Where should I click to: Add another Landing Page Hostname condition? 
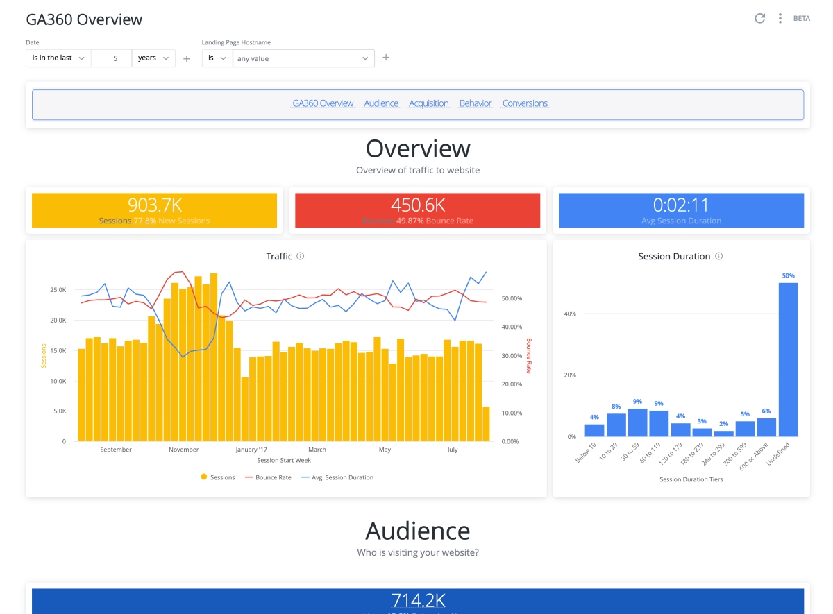pyautogui.click(x=386, y=58)
